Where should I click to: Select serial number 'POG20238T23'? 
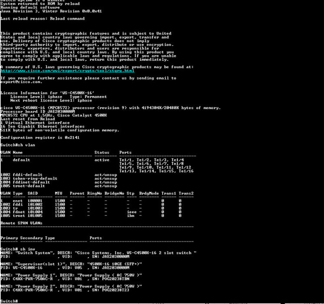(x=115, y=290)
